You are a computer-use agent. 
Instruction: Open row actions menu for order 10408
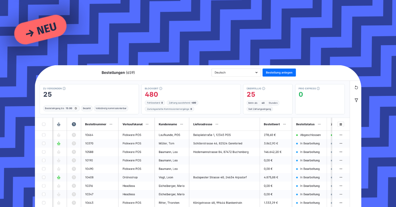[341, 177]
